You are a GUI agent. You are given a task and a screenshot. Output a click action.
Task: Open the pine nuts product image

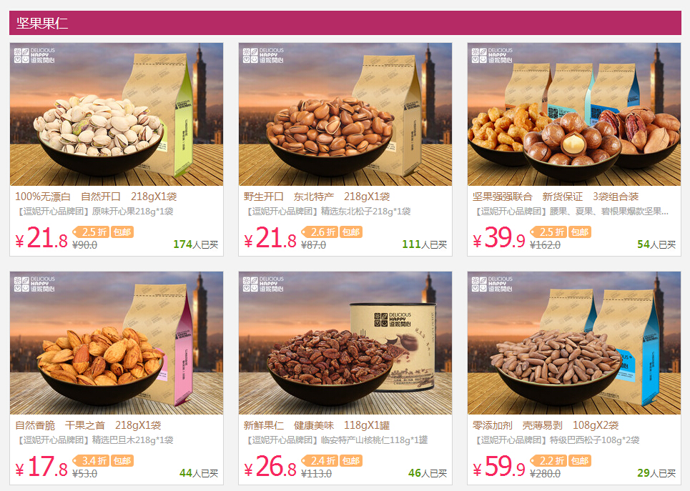[345, 114]
